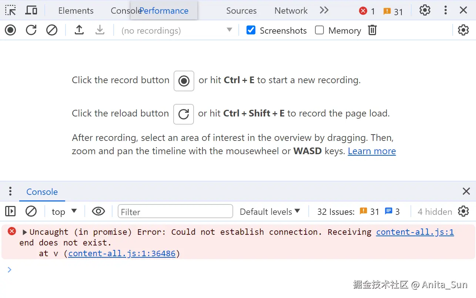
Task: Open live expression eye icon
Action: coord(98,211)
